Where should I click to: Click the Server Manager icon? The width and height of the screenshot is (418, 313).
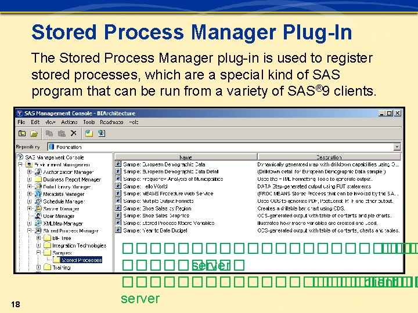point(38,209)
